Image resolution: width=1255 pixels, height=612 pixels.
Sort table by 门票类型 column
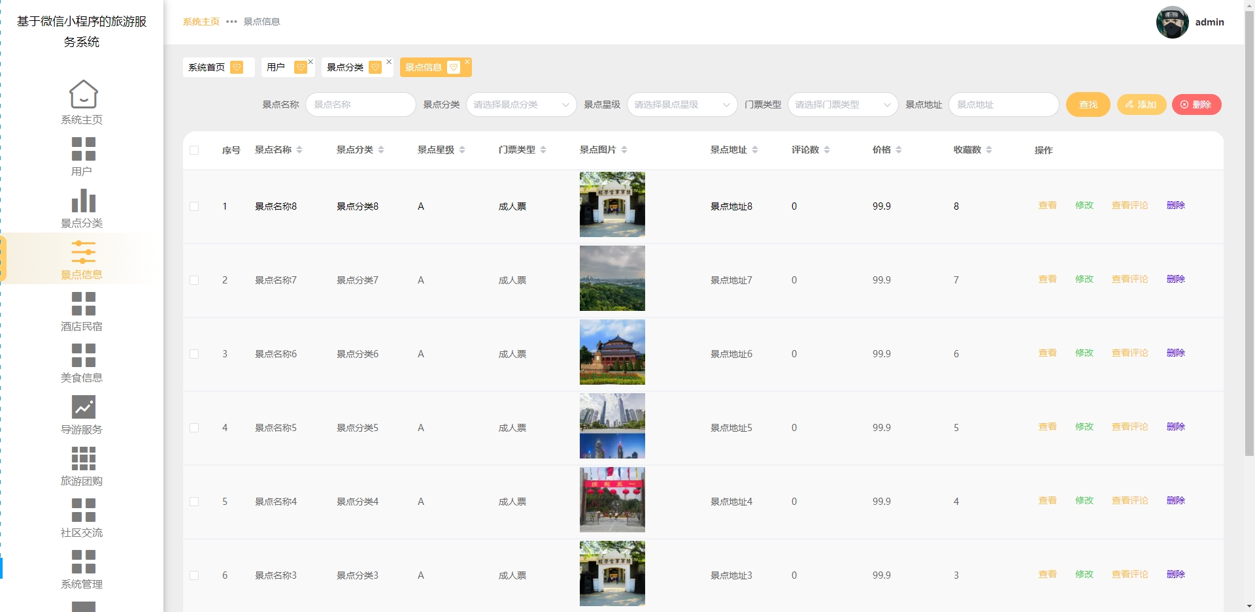tap(543, 150)
